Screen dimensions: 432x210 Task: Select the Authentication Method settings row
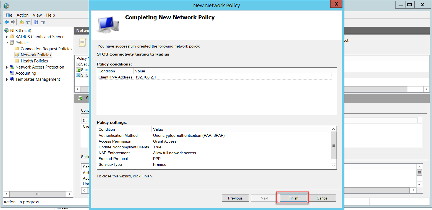pyautogui.click(x=214, y=135)
